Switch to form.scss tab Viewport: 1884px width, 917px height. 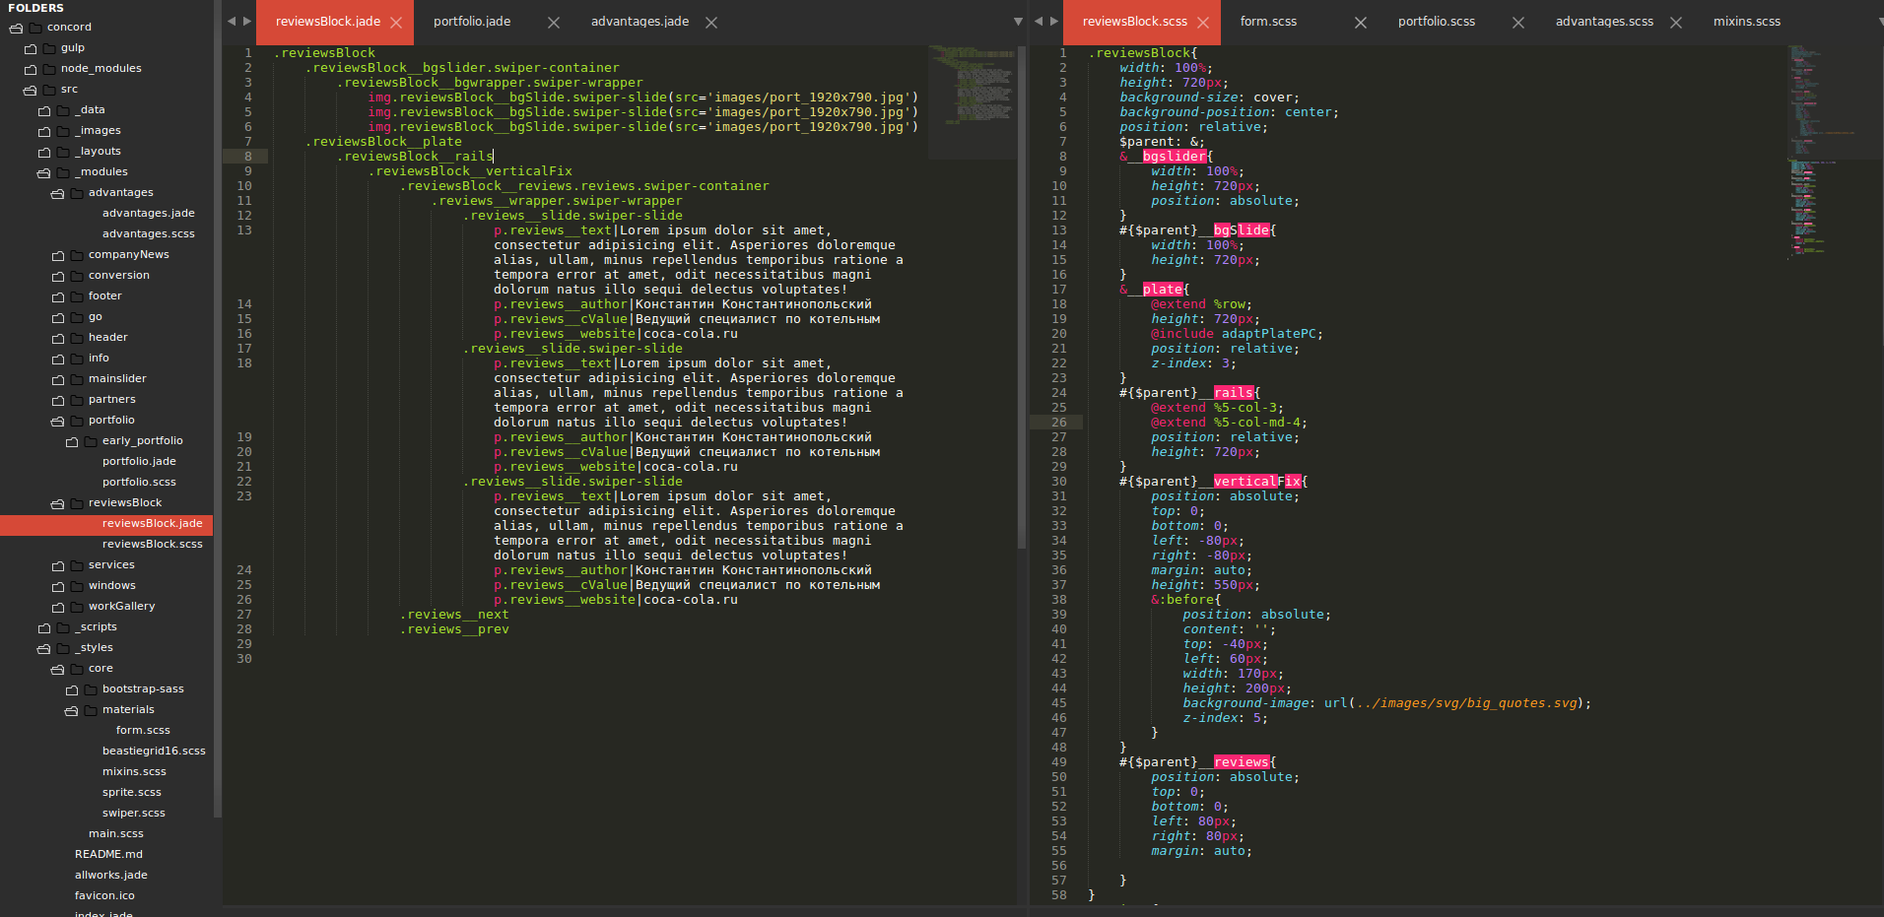pyautogui.click(x=1268, y=22)
